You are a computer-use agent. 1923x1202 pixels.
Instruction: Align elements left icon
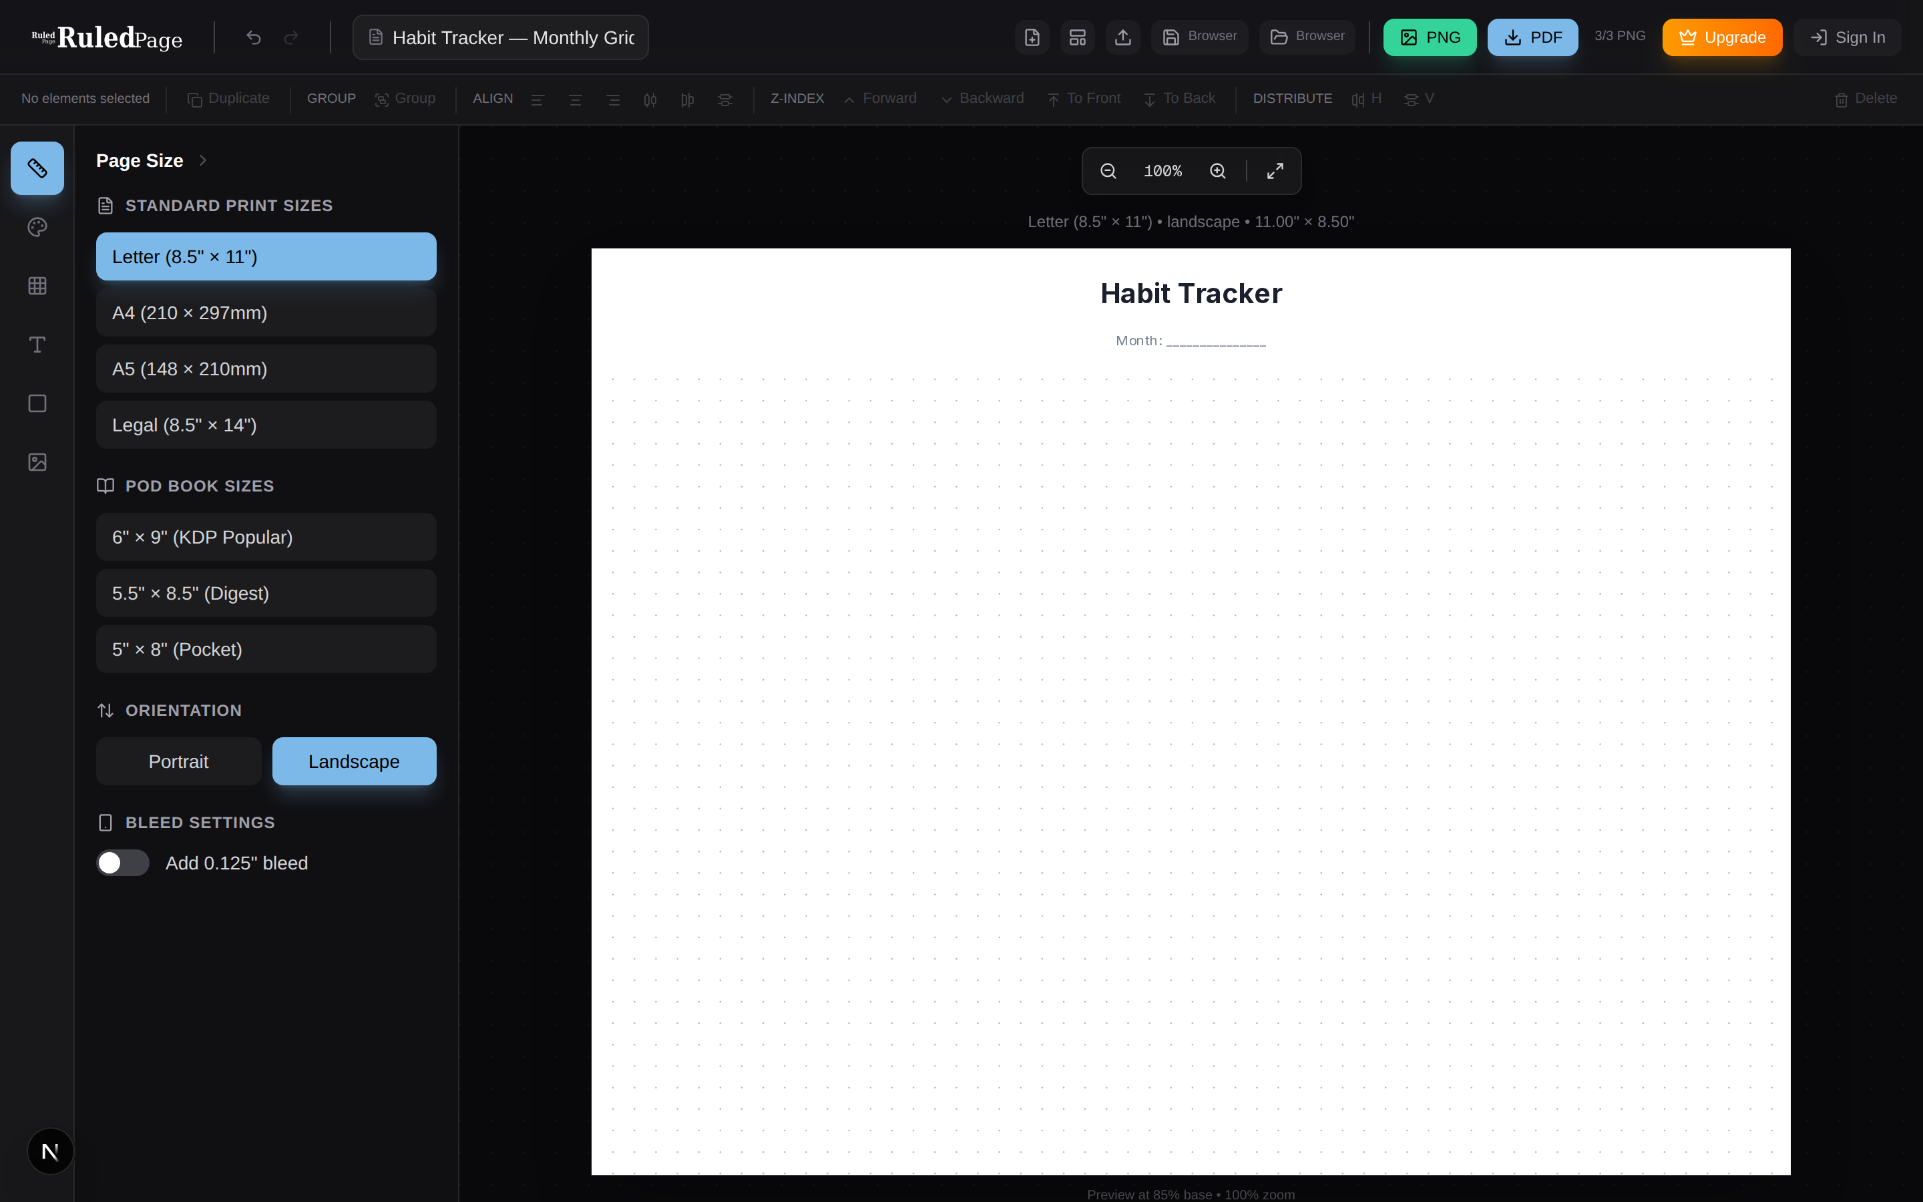click(538, 99)
